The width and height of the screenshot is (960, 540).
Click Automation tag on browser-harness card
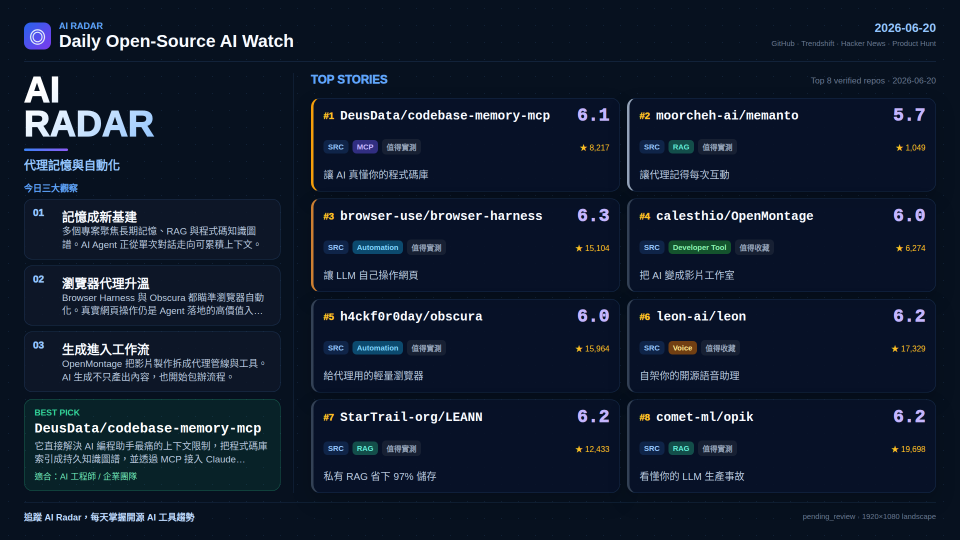pyautogui.click(x=377, y=247)
